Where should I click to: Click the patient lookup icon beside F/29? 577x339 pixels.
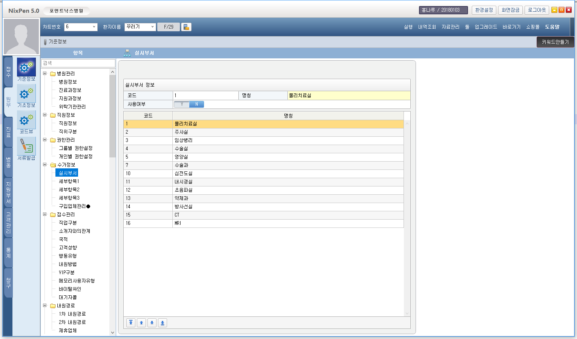click(186, 27)
